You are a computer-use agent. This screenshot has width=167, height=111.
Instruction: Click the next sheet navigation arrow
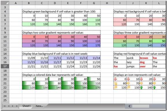click(x=13, y=106)
